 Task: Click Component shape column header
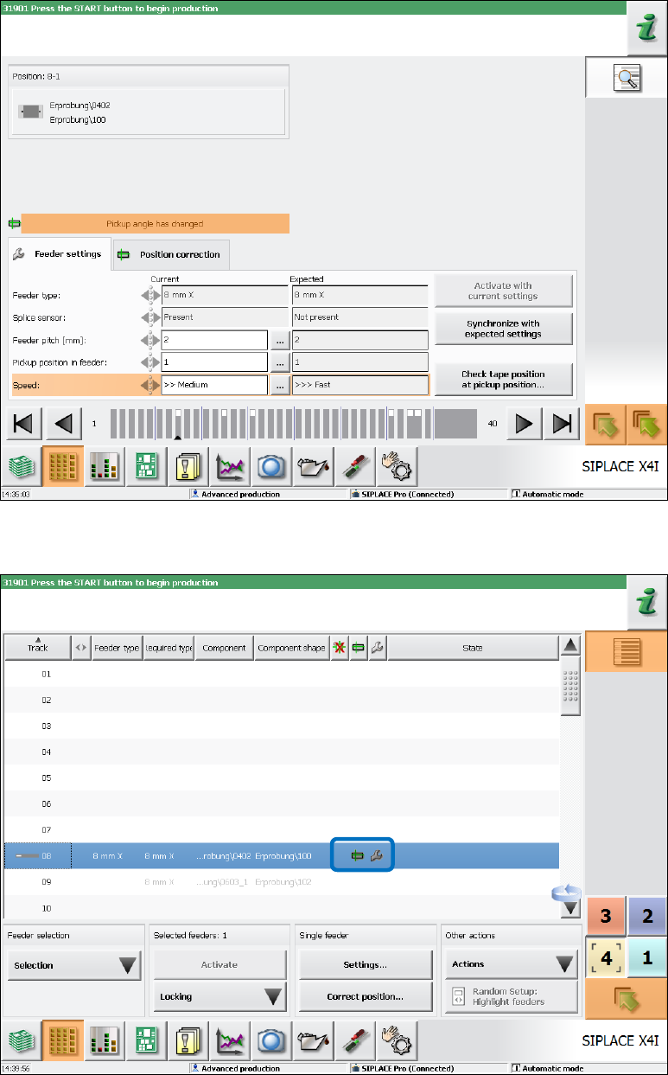click(x=292, y=648)
